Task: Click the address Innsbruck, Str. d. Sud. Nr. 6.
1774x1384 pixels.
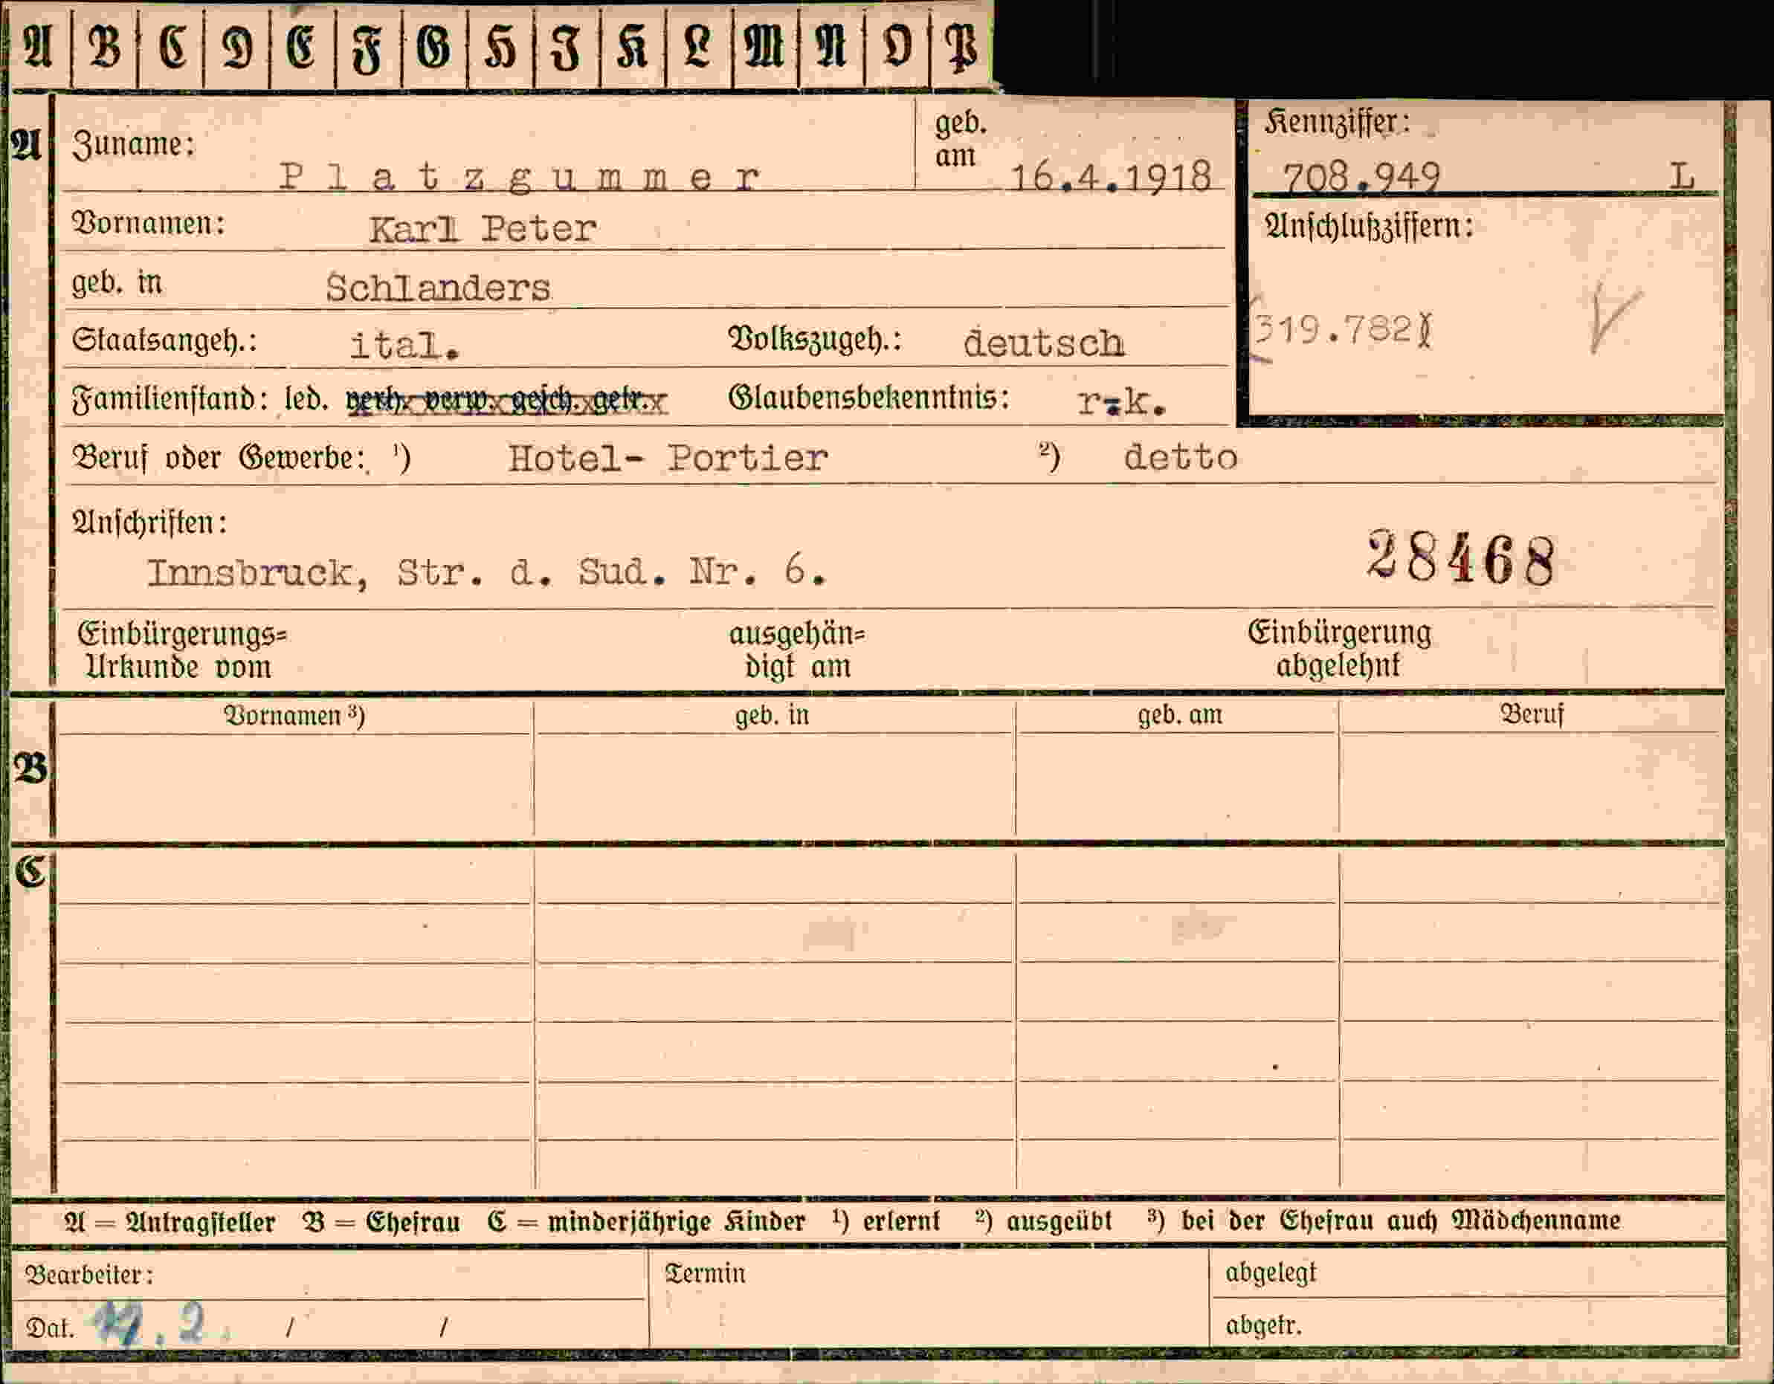Action: point(486,572)
